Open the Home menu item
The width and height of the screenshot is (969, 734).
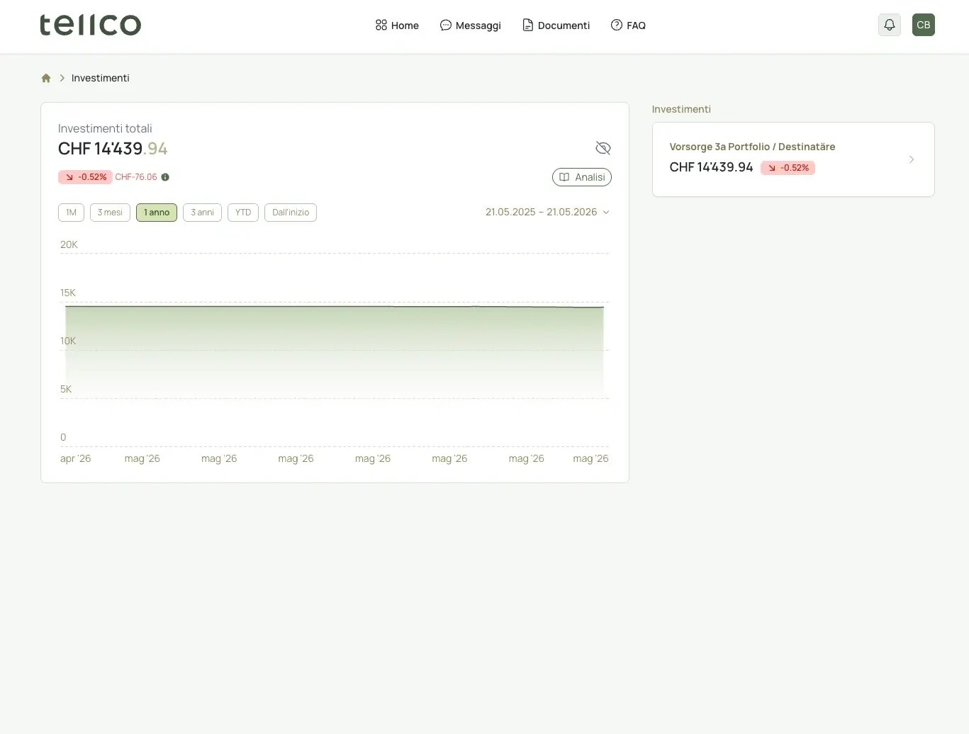pyautogui.click(x=397, y=26)
